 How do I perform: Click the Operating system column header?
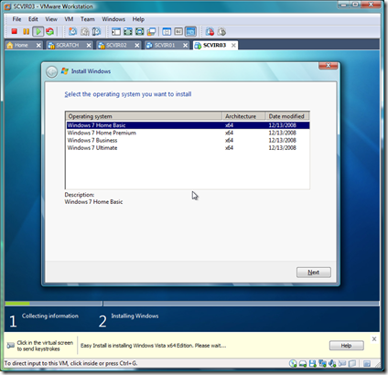pyautogui.click(x=144, y=116)
